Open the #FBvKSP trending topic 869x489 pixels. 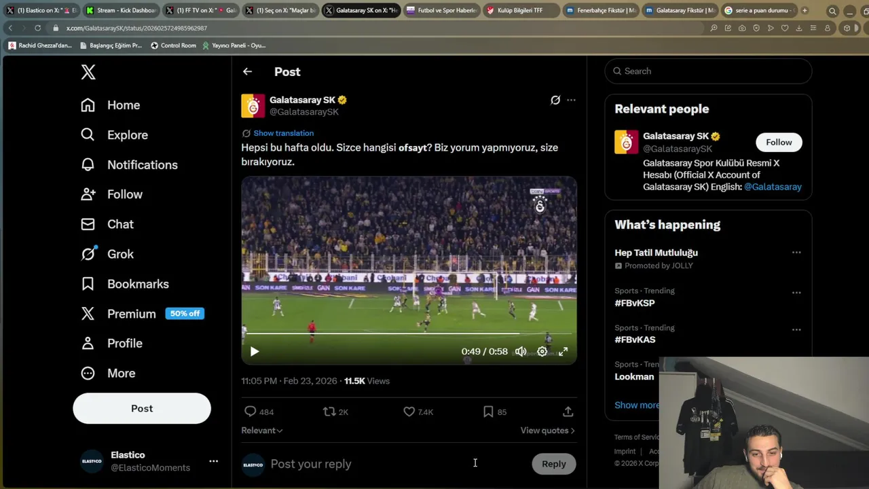(635, 303)
